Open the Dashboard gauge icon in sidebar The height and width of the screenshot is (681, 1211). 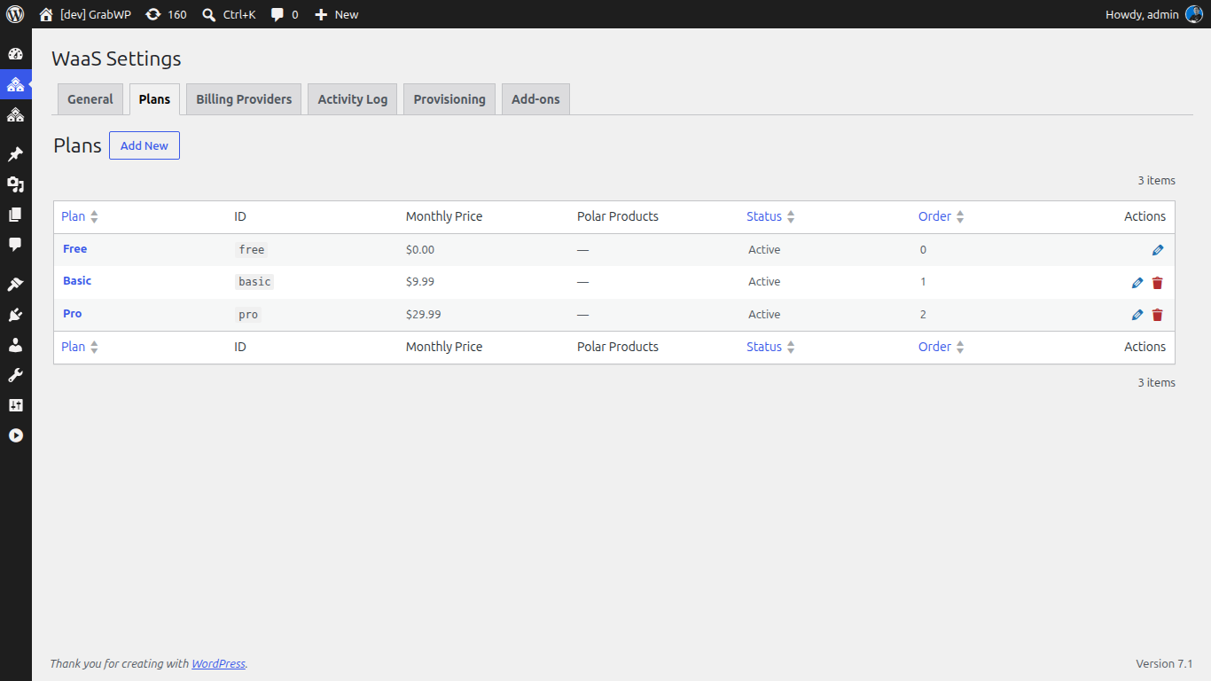15,54
